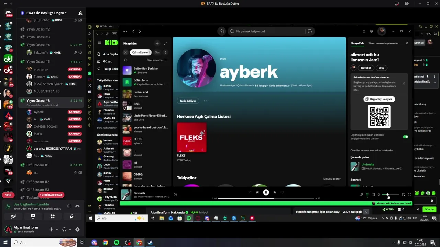Image resolution: width=440 pixels, height=247 pixels.
Task: Click Bitiş button in Jam panel
Action: tap(382, 68)
